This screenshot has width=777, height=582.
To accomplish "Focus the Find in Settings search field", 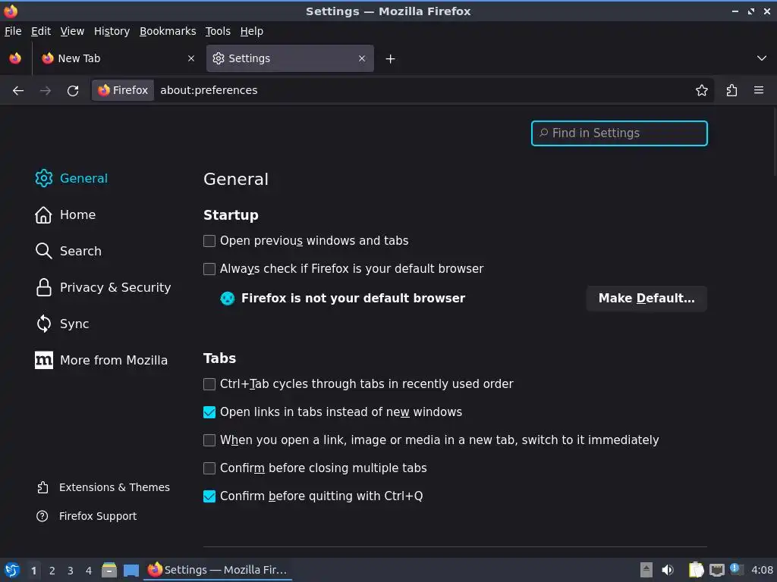I will coord(619,133).
